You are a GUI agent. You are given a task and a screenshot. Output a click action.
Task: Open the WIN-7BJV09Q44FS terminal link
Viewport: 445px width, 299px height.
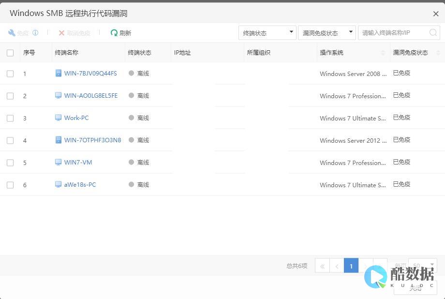[x=90, y=73]
